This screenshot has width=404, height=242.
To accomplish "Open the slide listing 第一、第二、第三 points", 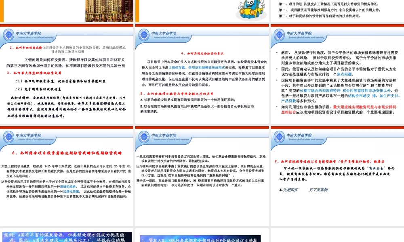I will (x=335, y=10).
